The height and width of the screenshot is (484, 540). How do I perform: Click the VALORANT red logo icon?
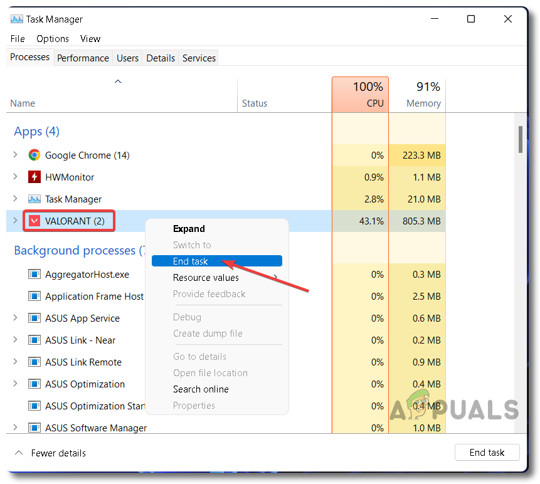point(34,221)
